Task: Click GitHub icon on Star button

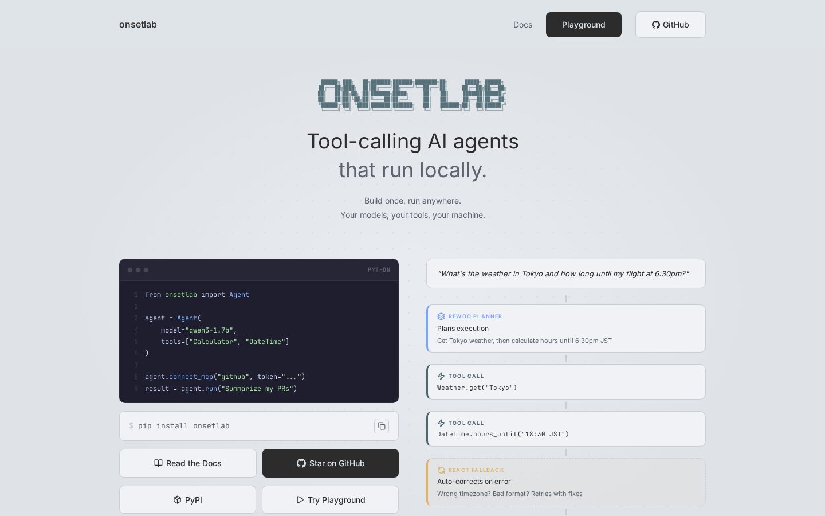Action: tap(301, 463)
